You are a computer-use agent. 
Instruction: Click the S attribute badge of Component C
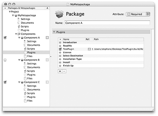click(x=47, y=82)
